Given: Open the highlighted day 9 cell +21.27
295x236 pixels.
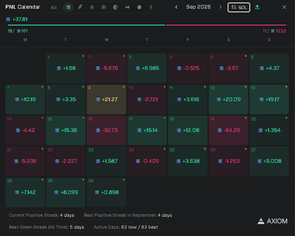Looking at the screenshot, I should (106, 99).
